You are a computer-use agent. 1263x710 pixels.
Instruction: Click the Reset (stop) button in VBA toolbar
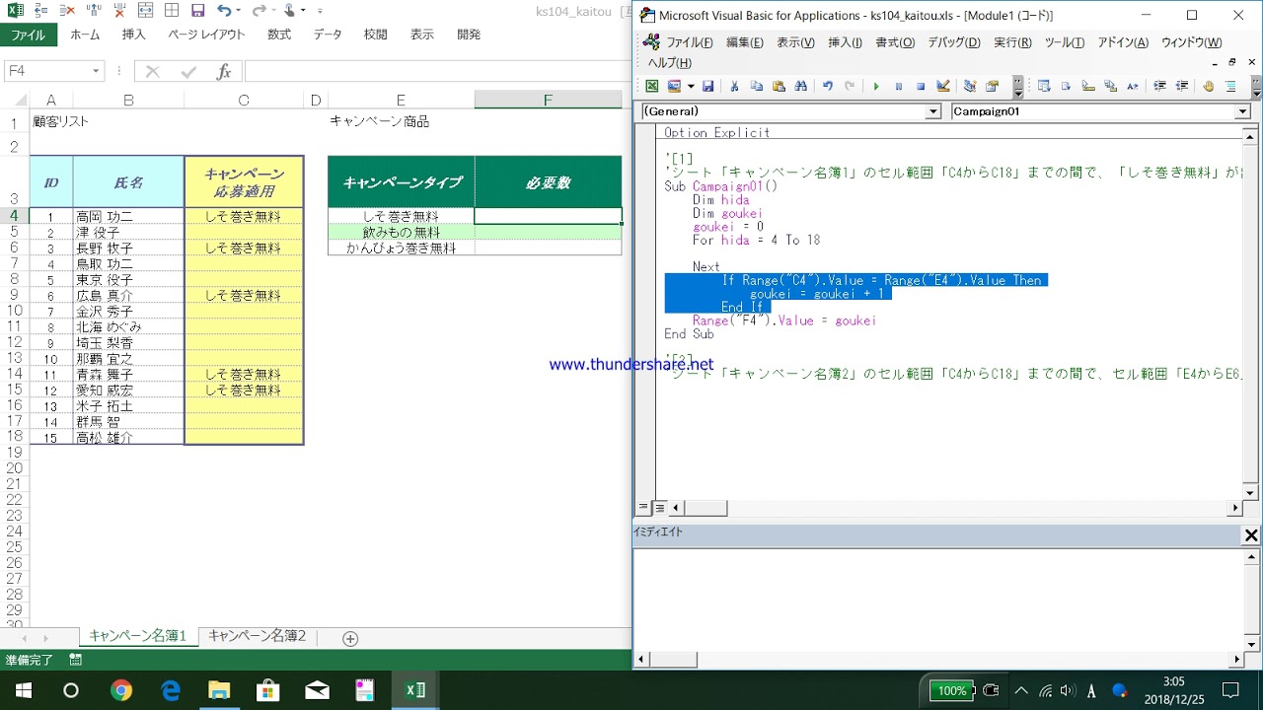click(x=921, y=87)
